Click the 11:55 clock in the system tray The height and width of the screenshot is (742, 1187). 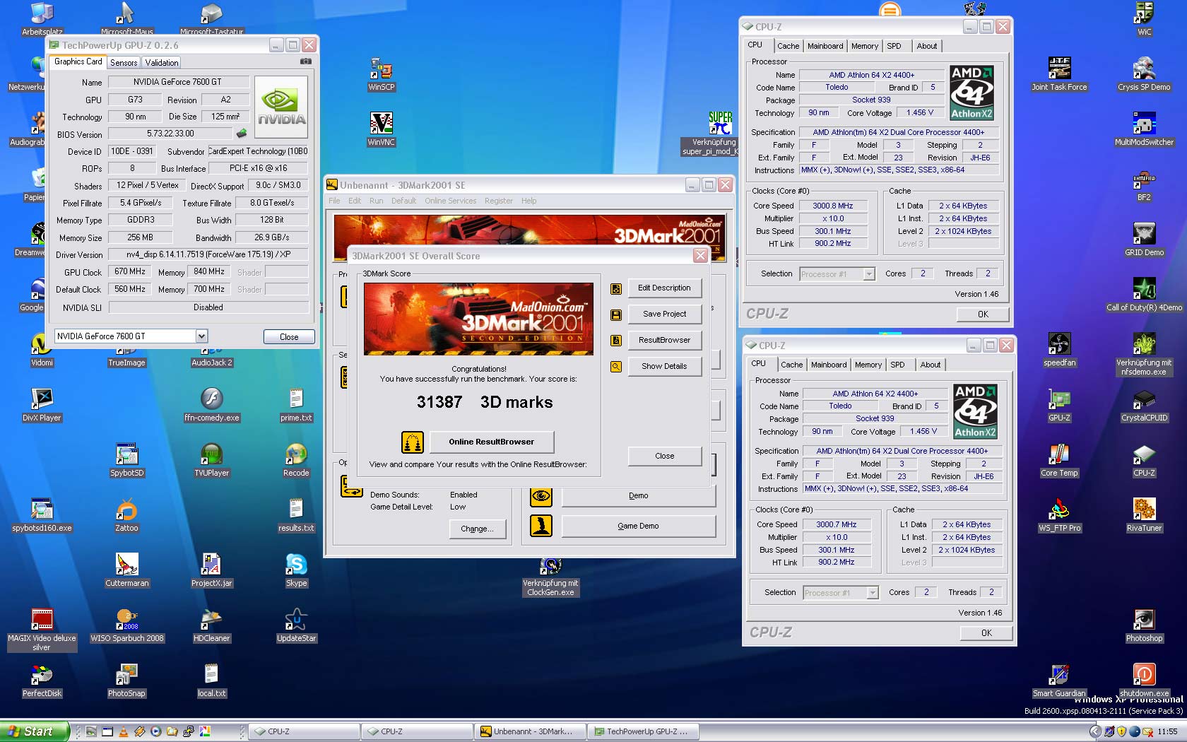click(x=1167, y=731)
